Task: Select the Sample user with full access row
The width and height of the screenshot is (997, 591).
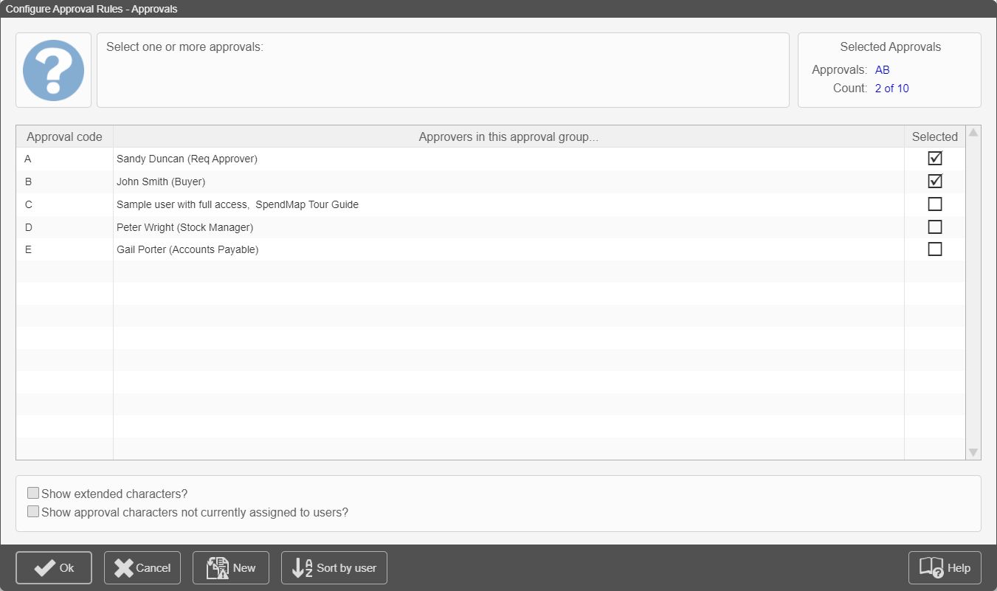Action: coord(491,204)
